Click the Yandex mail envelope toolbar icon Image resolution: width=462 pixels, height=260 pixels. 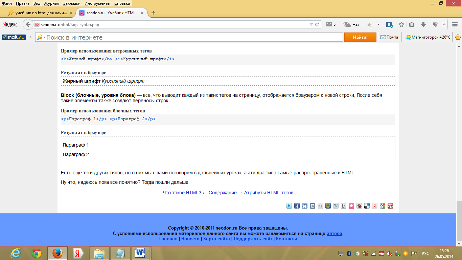click(x=329, y=24)
